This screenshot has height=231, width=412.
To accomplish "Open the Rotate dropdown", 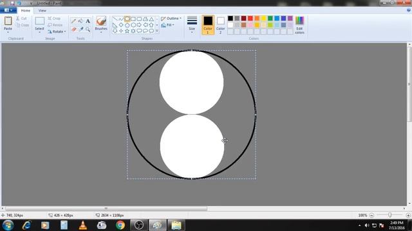I will pos(57,31).
